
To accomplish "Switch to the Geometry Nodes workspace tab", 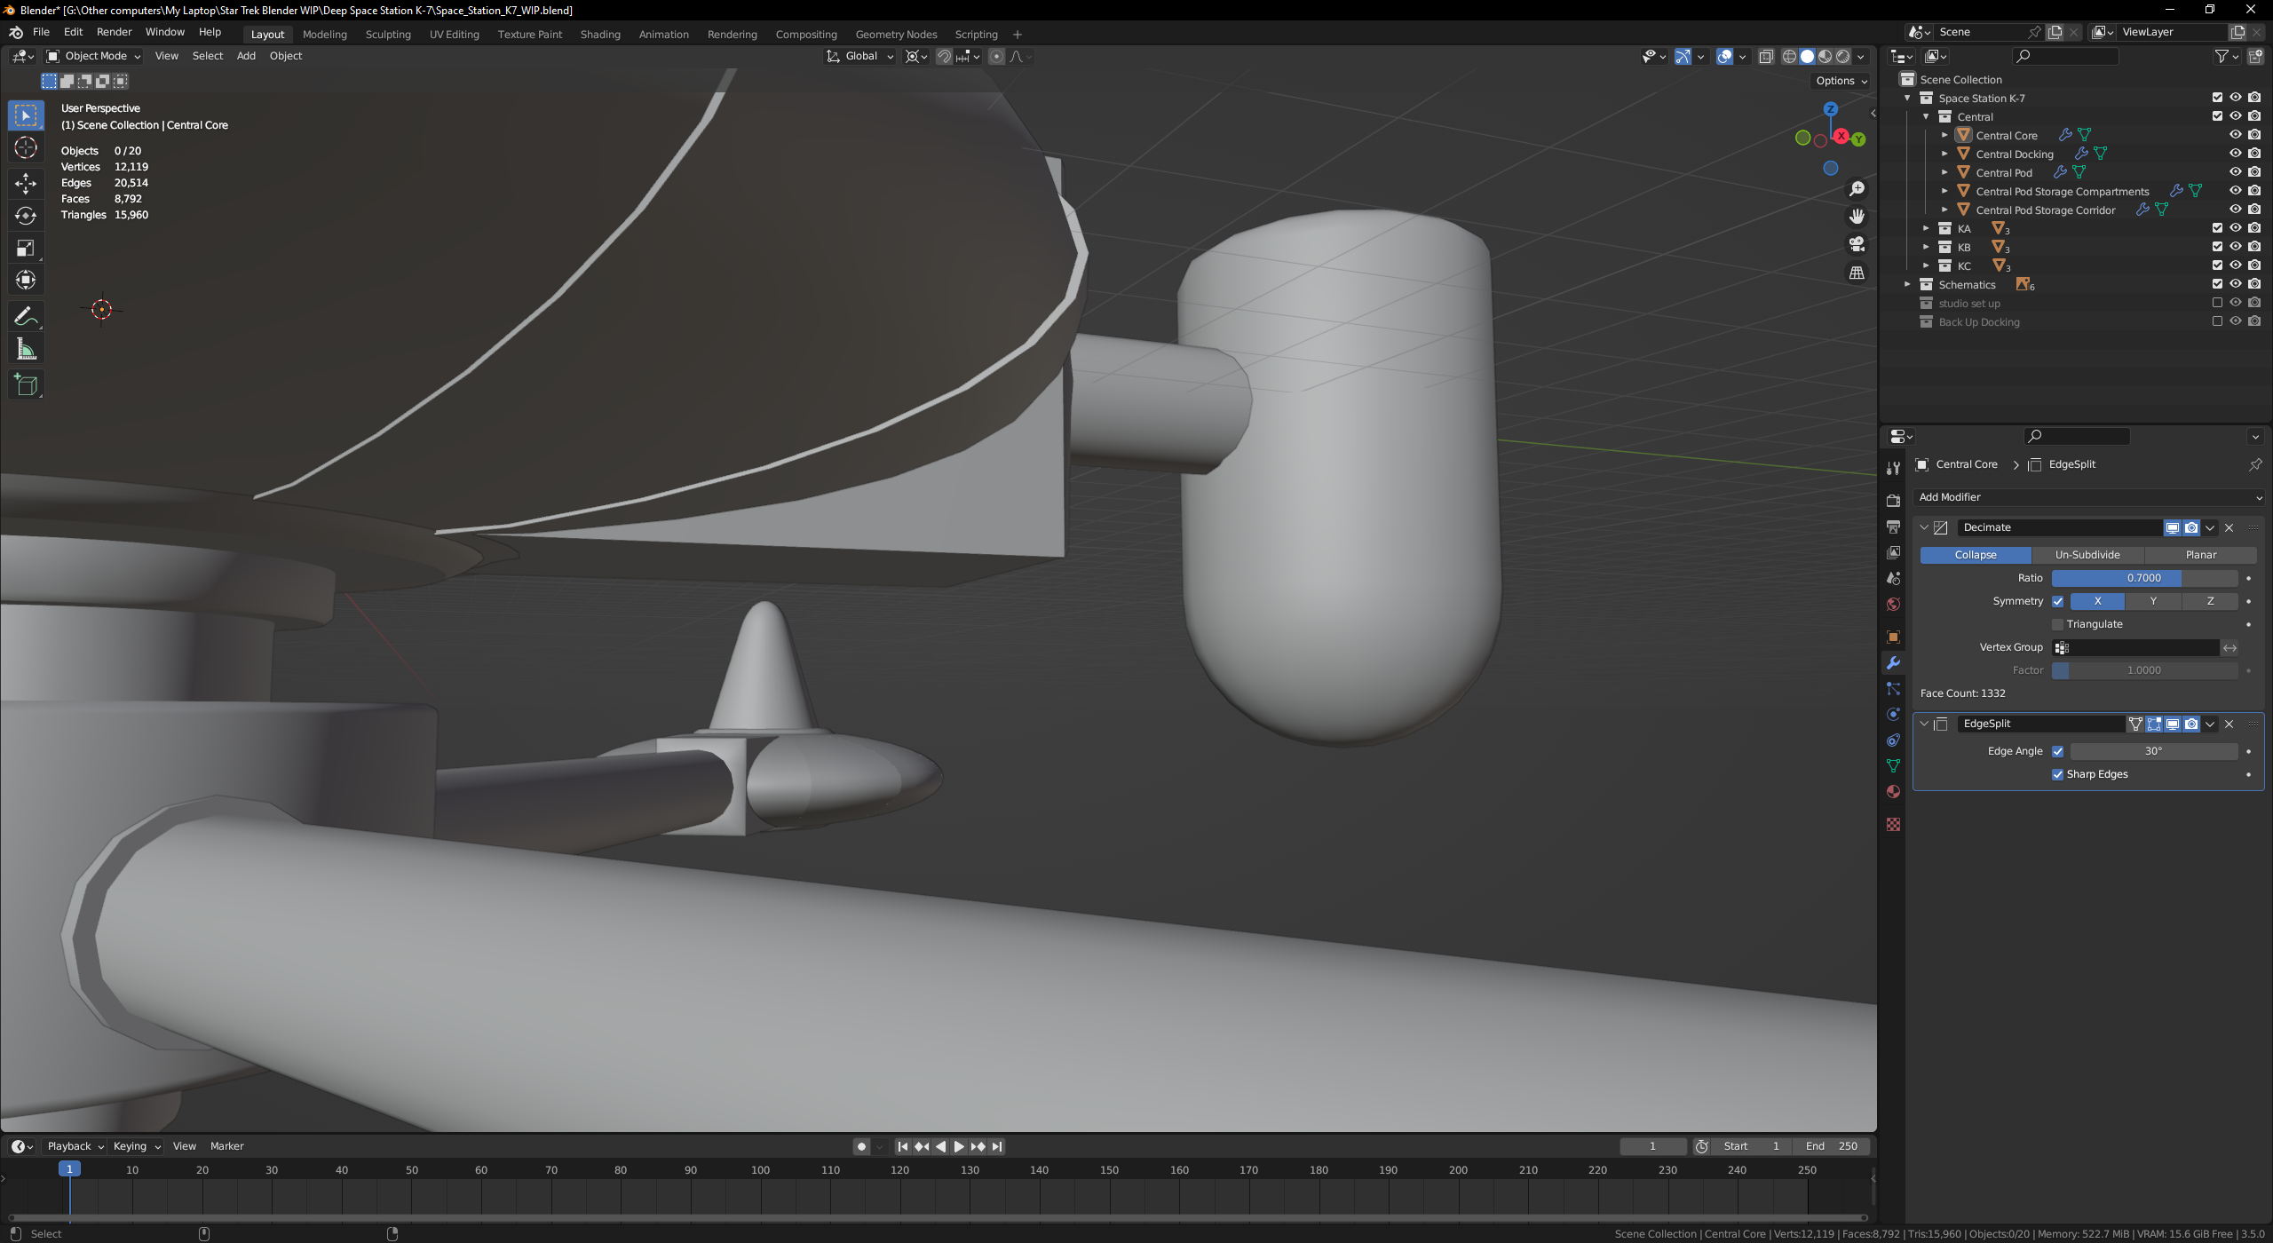I will [896, 35].
